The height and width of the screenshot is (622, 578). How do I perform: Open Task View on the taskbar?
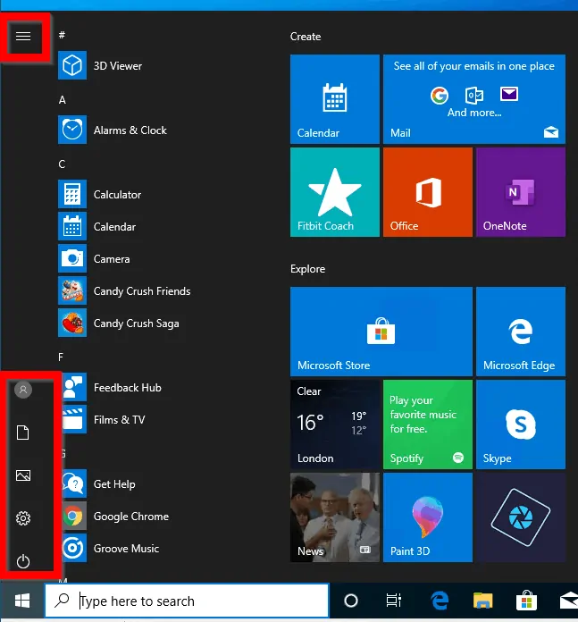(x=394, y=601)
